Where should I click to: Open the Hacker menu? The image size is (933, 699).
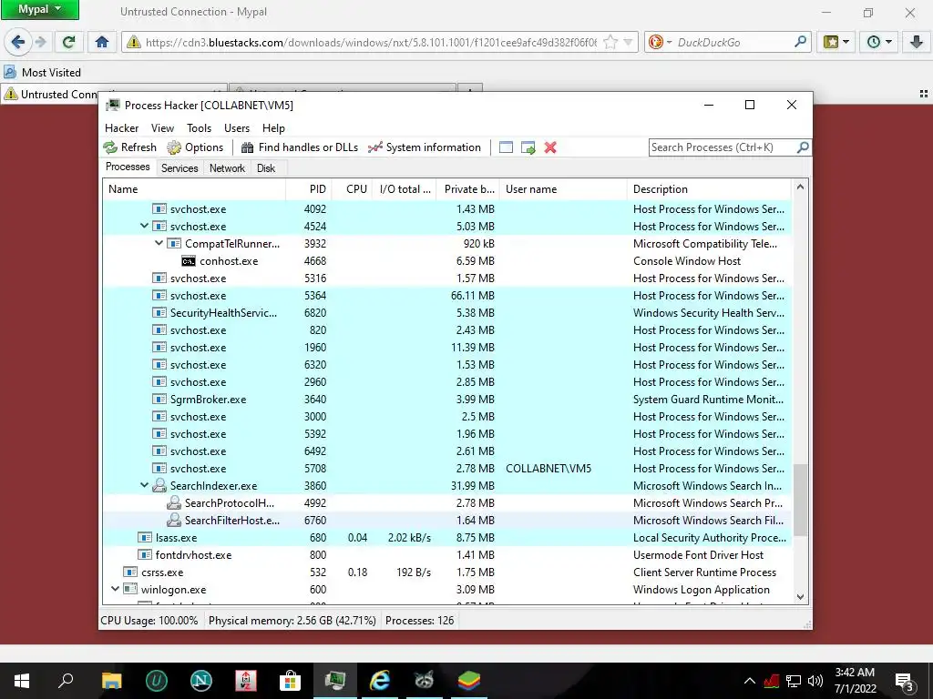(121, 127)
